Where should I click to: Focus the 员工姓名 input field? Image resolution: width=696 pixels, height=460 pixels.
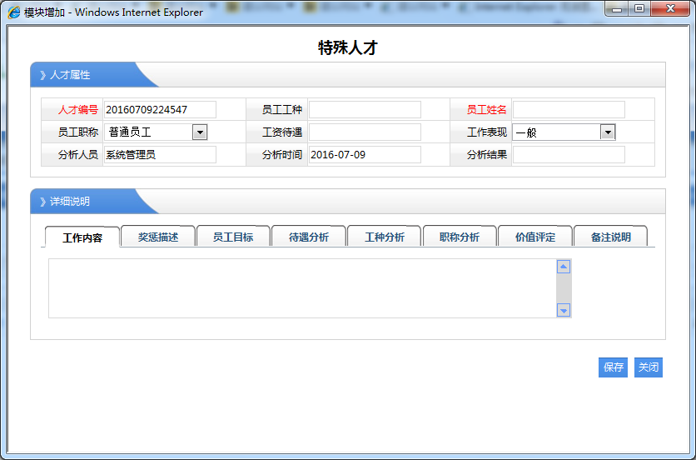pos(569,109)
